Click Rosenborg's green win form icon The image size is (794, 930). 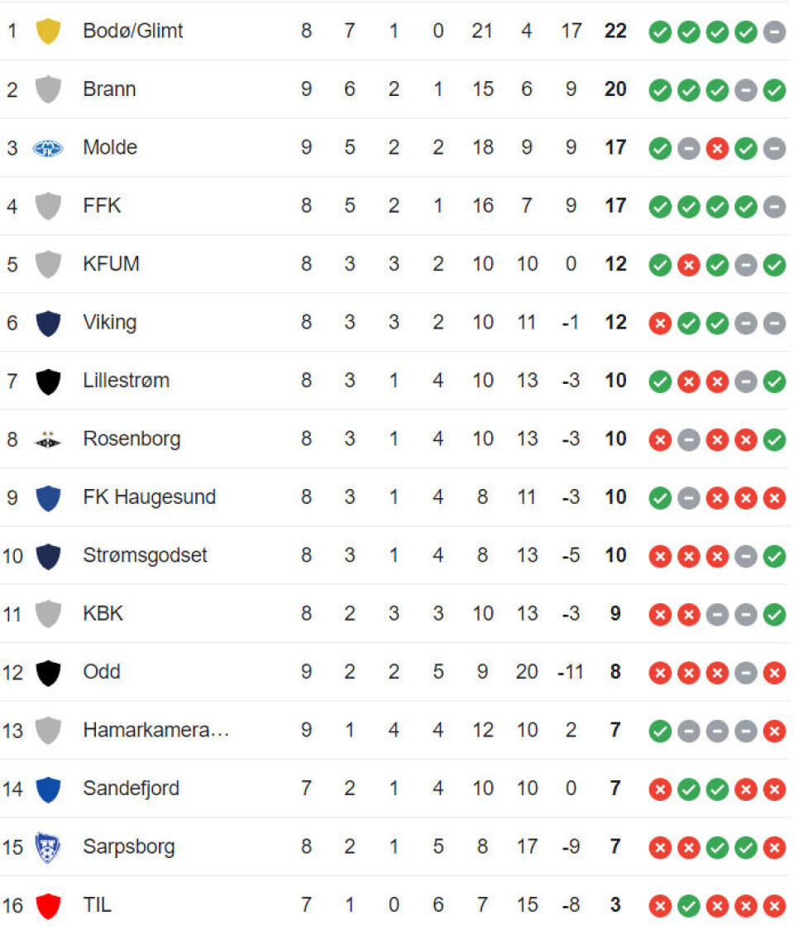pyautogui.click(x=774, y=439)
